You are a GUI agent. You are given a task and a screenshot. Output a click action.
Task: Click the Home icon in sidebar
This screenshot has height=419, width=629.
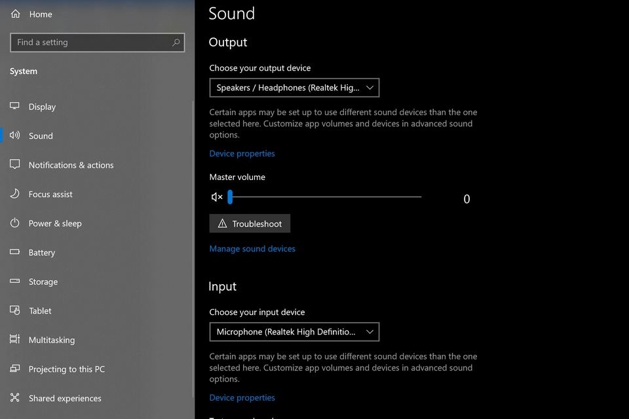click(x=16, y=14)
